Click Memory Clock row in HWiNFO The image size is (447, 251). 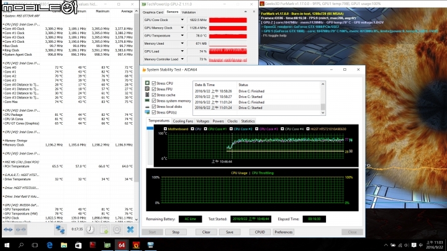coord(68,145)
